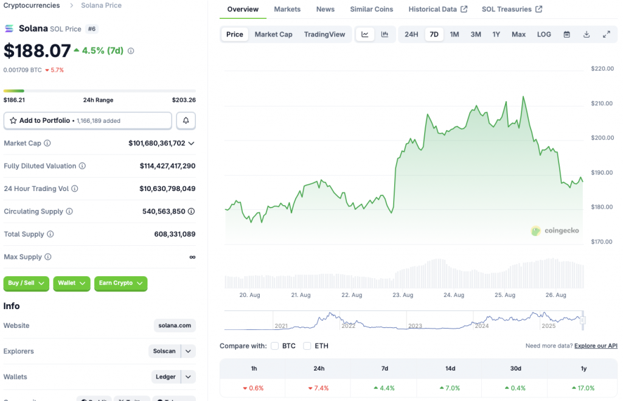Viewport: 623px width, 401px height.
Task: Click the right handle of chart navigator
Action: 583,320
